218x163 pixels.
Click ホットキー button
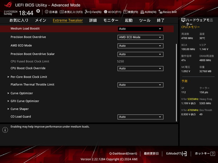(205, 154)
